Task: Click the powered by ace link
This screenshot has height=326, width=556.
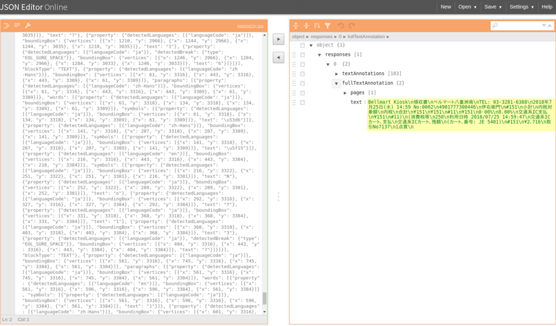Action: click(x=250, y=26)
